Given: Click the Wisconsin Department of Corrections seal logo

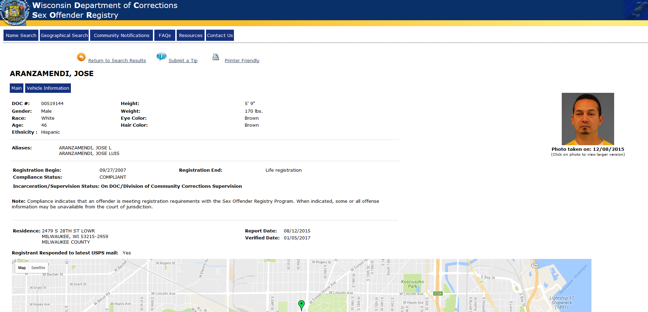Looking at the screenshot, I should [15, 13].
